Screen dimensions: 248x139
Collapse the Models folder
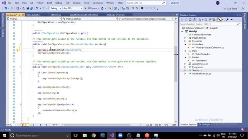tap(185, 58)
